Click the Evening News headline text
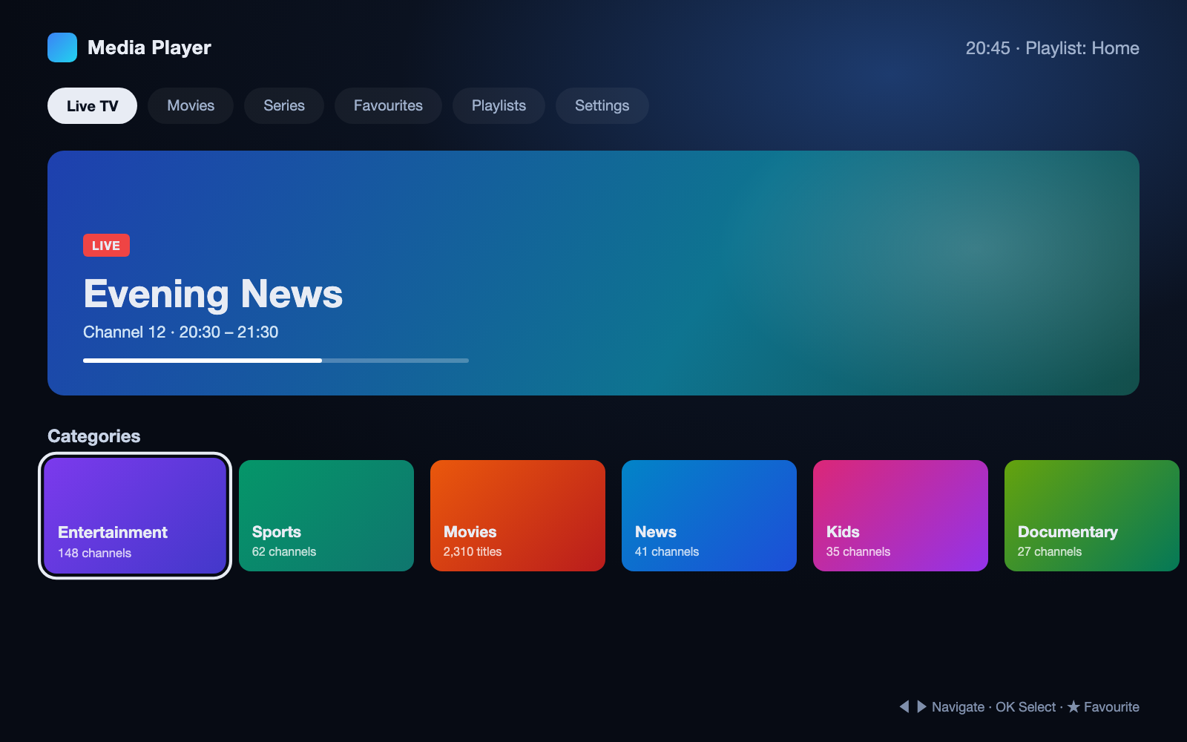Image resolution: width=1187 pixels, height=742 pixels. pos(213,294)
